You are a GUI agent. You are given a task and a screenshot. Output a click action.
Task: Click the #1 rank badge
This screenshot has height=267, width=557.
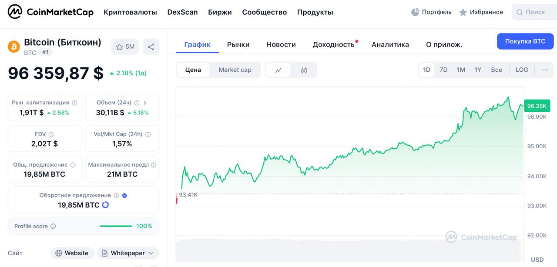pyautogui.click(x=45, y=52)
